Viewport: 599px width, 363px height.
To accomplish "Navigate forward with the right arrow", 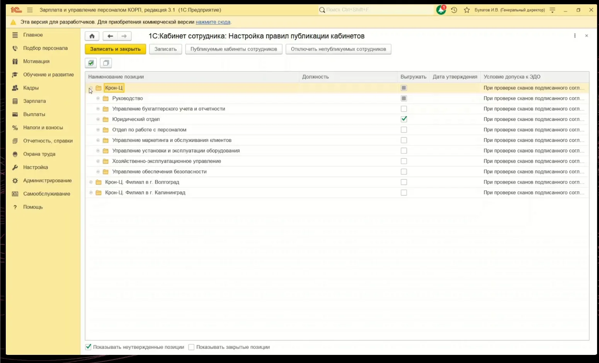I will pos(124,36).
